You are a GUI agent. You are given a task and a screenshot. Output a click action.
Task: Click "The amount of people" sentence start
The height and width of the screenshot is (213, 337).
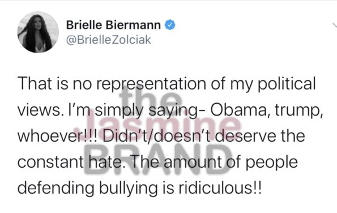point(214,163)
